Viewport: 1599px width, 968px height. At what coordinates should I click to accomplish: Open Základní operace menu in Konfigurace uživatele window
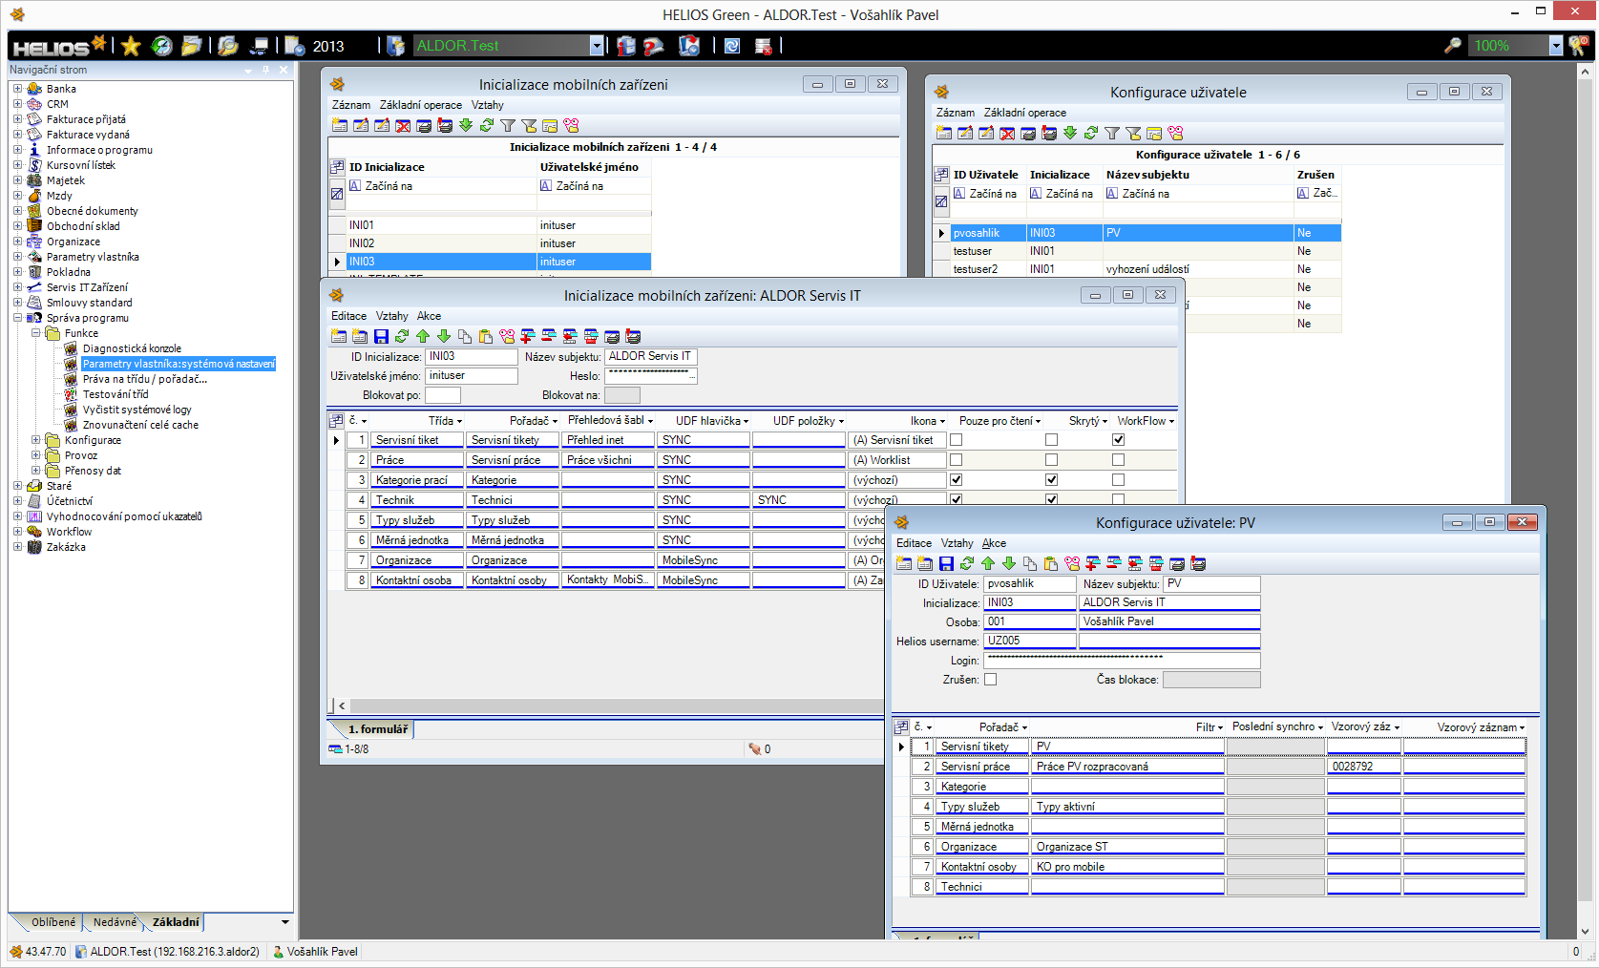[1025, 113]
